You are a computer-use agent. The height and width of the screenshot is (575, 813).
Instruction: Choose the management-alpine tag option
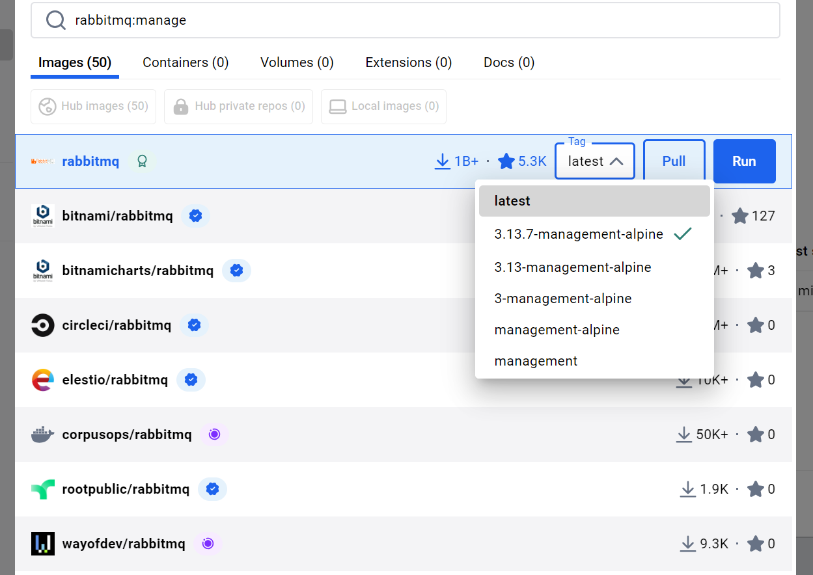coord(557,330)
